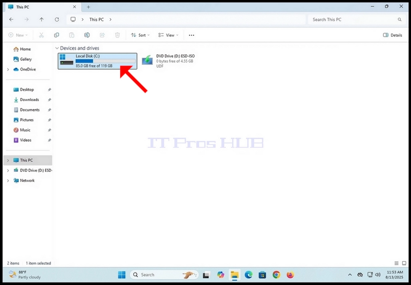This screenshot has width=411, height=285.
Task: Click the Rename toolbar icon
Action: coord(87,35)
